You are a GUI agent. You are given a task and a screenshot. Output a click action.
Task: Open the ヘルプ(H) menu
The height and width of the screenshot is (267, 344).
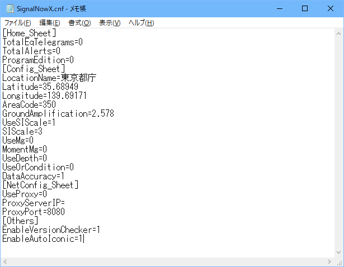(x=141, y=23)
